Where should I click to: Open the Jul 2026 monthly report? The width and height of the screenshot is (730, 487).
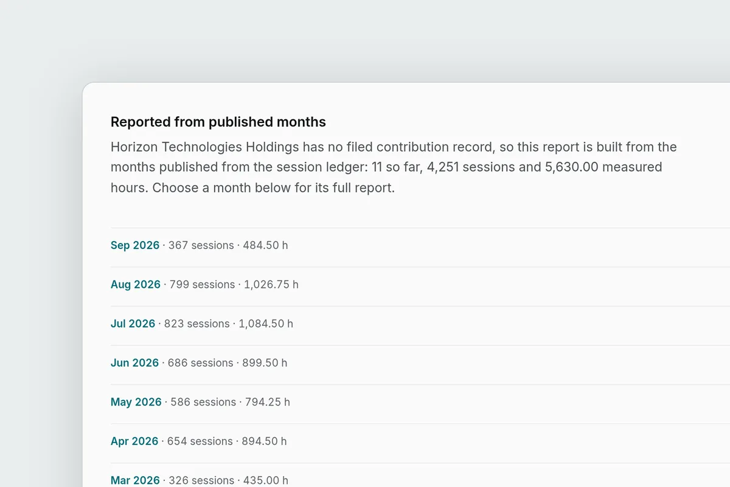pos(133,324)
